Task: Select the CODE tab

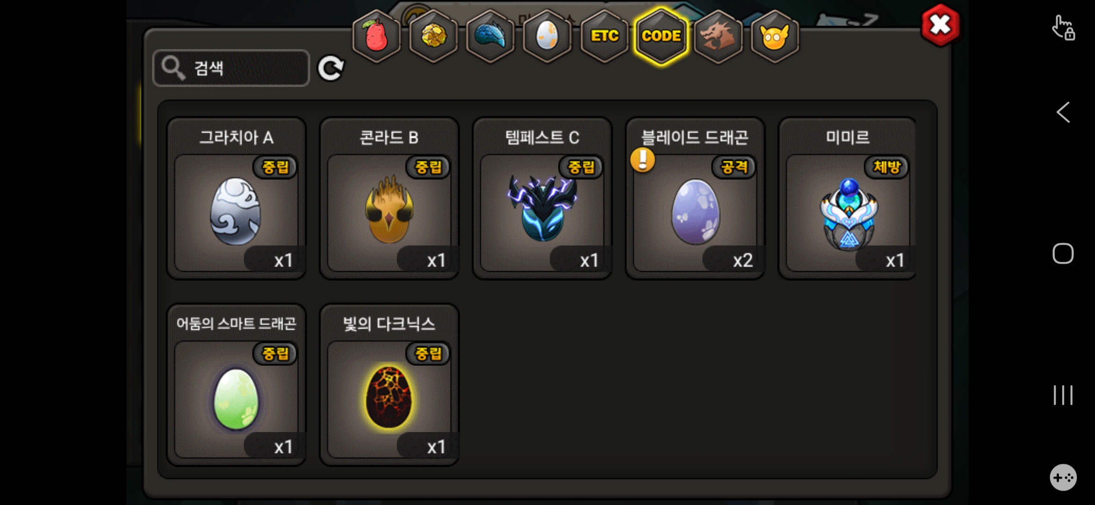Action: 661,36
